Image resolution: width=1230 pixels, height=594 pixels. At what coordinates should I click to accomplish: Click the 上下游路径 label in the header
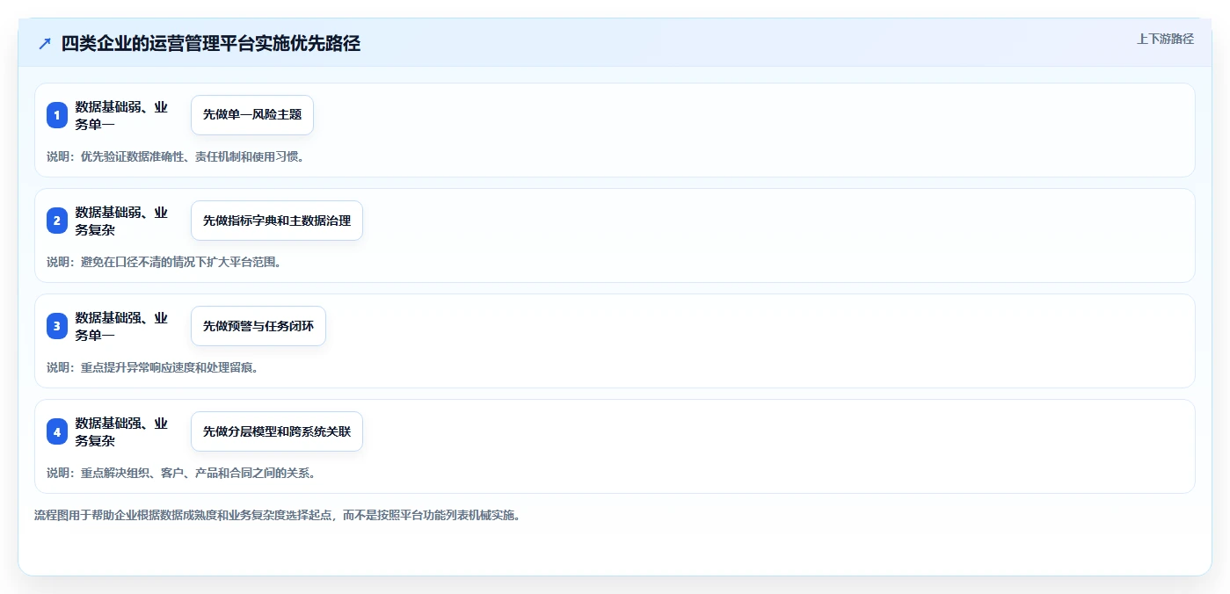coord(1165,39)
